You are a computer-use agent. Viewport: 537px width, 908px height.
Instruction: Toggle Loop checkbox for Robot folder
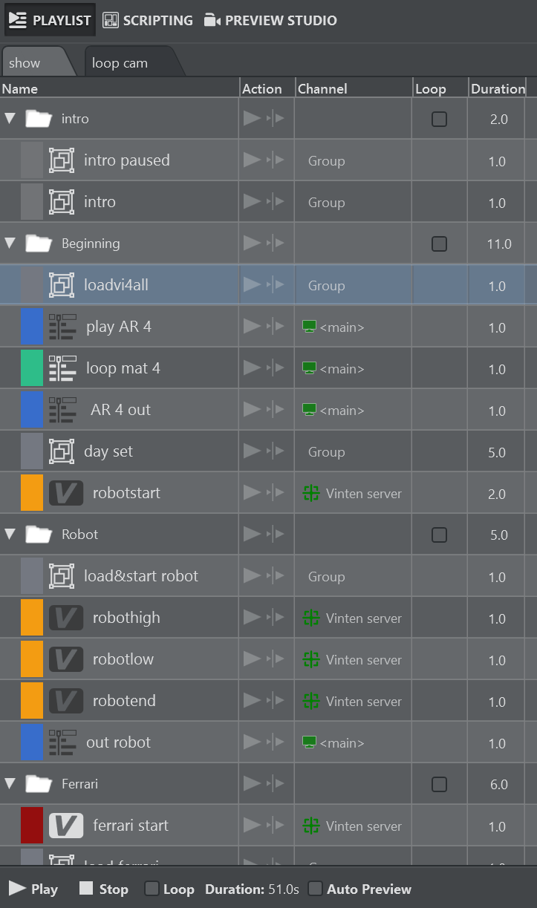[x=440, y=535]
